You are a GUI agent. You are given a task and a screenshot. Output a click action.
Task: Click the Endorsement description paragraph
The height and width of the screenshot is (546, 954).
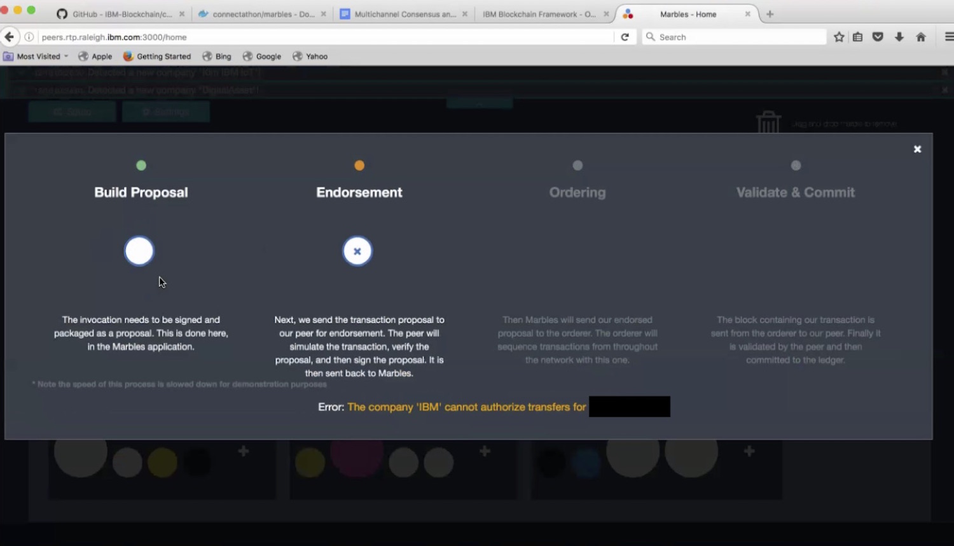coord(359,346)
